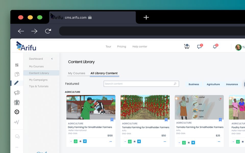Screen dimensions: 245x153
Task: Open My Campaigns in the side menu
Action: [38, 80]
